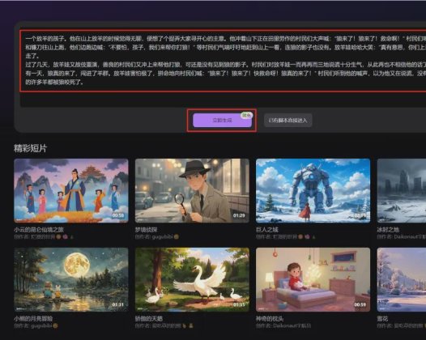This screenshot has height=340, width=426.
Task: Click the 已有脚本直接进入 button
Action: click(288, 121)
